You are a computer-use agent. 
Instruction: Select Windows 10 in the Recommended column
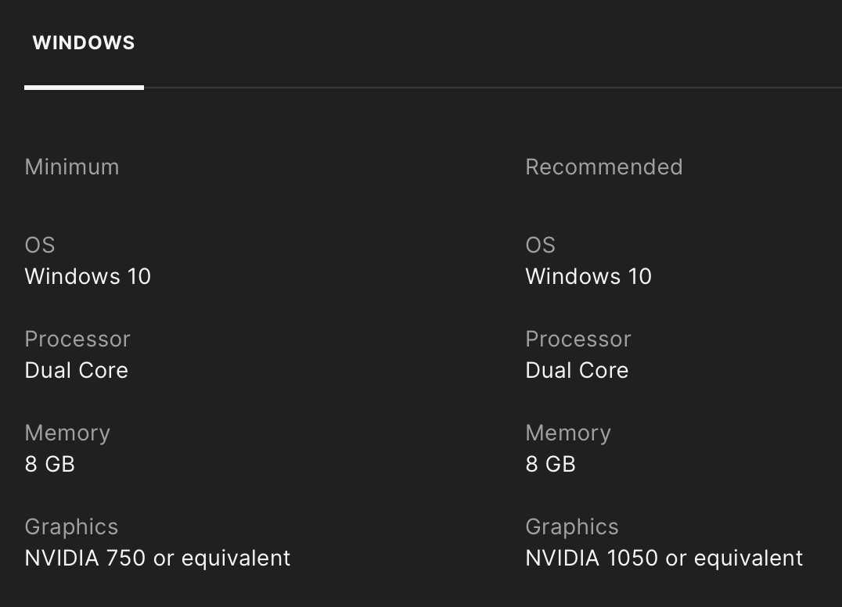click(x=588, y=276)
